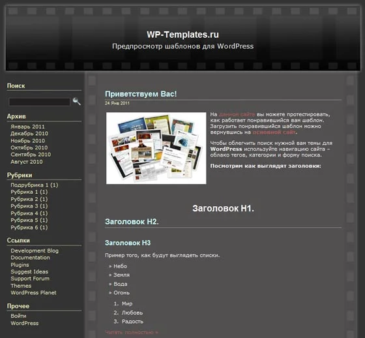
Task: Open the WP-Templates.ru site title
Action: click(x=182, y=35)
